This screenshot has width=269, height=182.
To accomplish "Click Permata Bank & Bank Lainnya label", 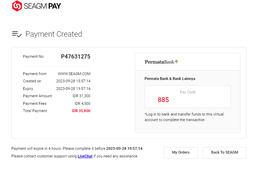I will click(x=170, y=79).
